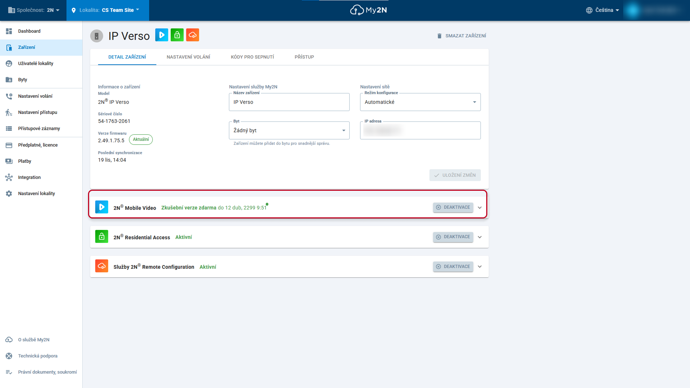
Task: Click the Nastavení volání phone icon
Action: [x=9, y=96]
